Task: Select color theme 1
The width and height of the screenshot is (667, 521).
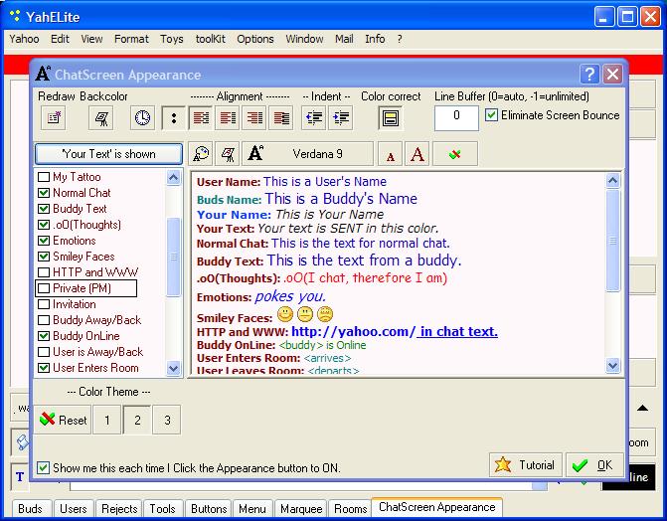Action: (x=107, y=421)
